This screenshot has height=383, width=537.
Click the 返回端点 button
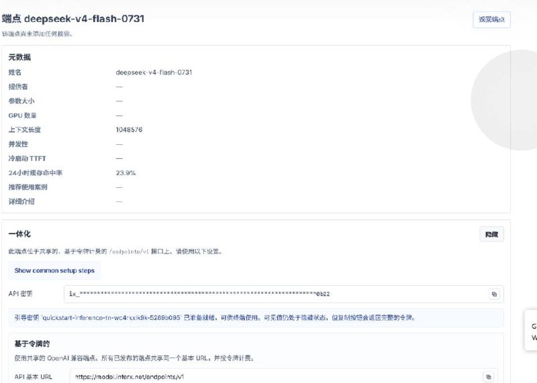[x=491, y=19]
